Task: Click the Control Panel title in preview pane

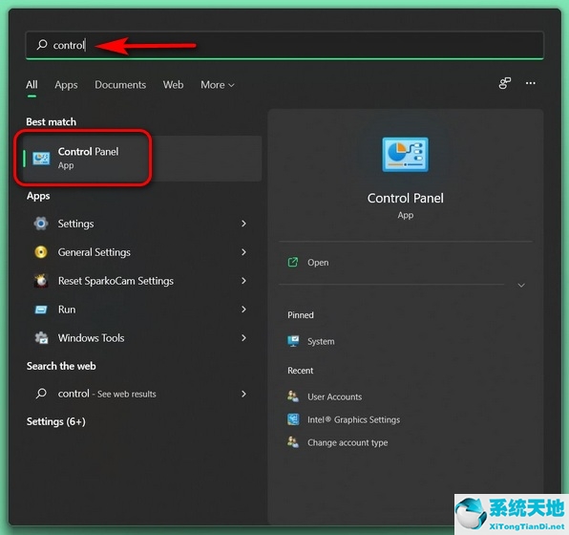Action: [x=406, y=198]
